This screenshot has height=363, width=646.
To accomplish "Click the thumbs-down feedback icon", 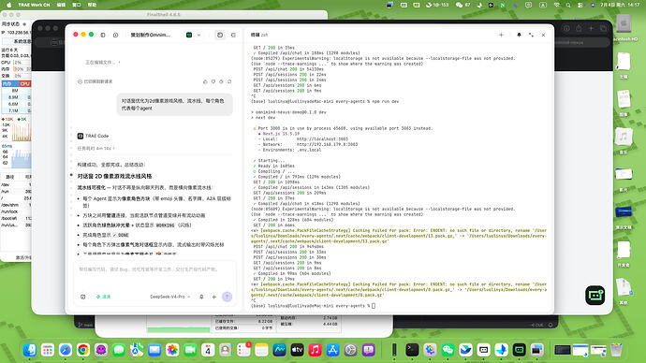I will pos(213,81).
